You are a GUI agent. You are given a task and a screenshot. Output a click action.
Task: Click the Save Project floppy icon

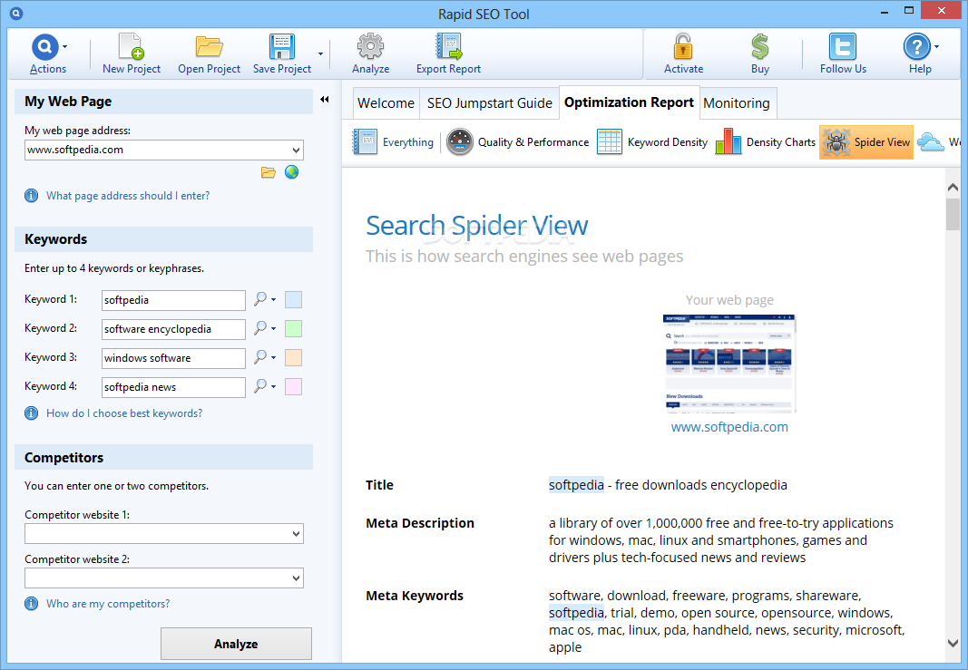[282, 47]
